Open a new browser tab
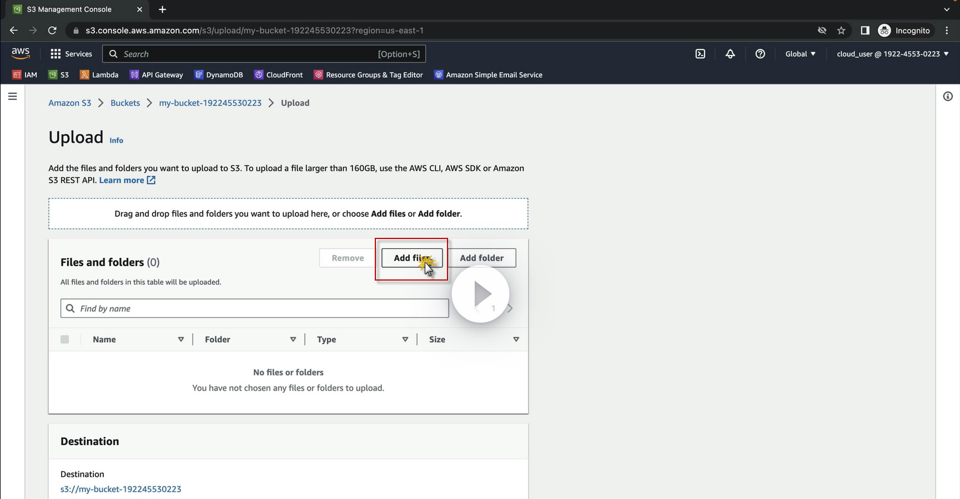 [162, 9]
